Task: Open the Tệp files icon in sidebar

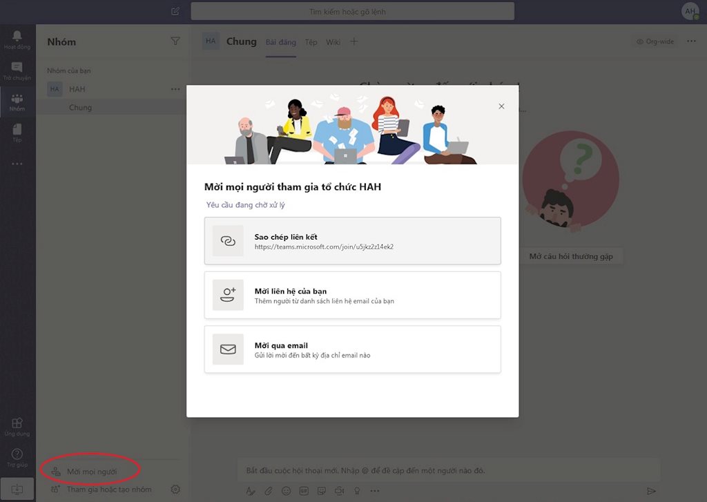Action: (17, 132)
